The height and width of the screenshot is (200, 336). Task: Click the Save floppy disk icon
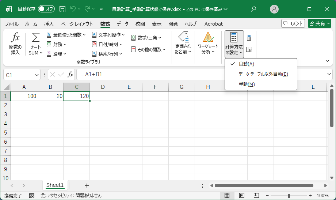coord(62,9)
